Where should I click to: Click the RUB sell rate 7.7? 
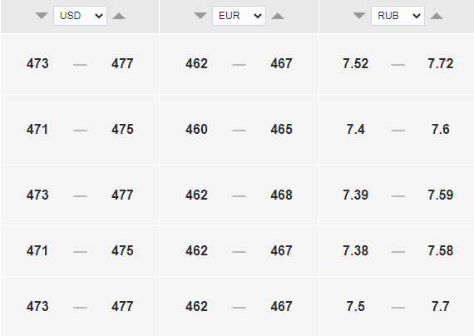pos(441,306)
